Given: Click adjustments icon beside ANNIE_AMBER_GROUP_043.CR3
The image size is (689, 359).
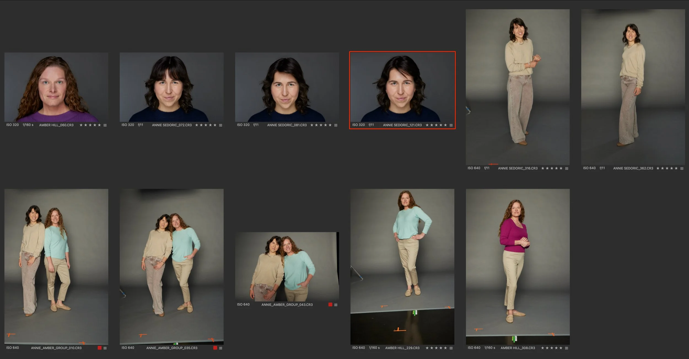Looking at the screenshot, I should 336,305.
